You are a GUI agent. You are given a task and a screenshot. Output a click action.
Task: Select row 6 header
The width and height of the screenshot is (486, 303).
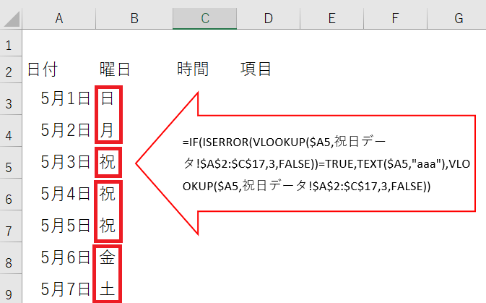pyautogui.click(x=11, y=195)
